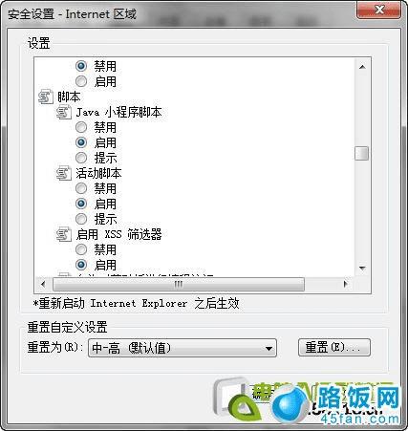Click the 启用 XSS 筛选器 script icon

coord(64,234)
